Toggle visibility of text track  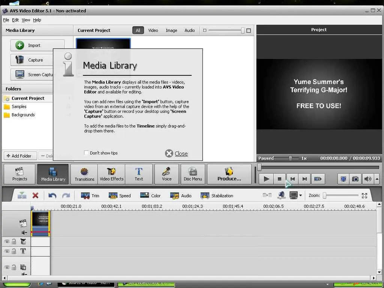(x=7, y=251)
